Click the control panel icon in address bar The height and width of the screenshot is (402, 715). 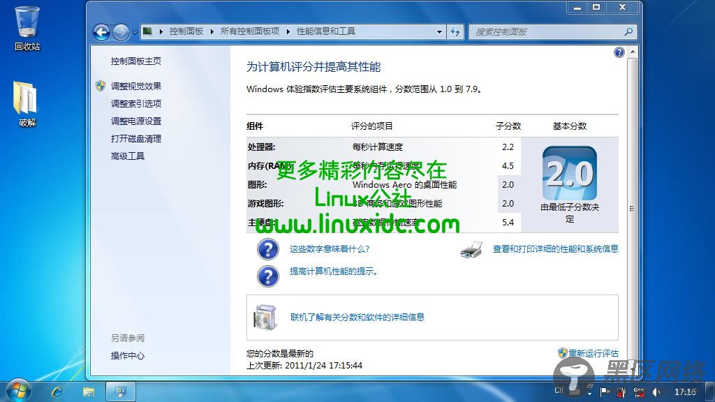[148, 31]
